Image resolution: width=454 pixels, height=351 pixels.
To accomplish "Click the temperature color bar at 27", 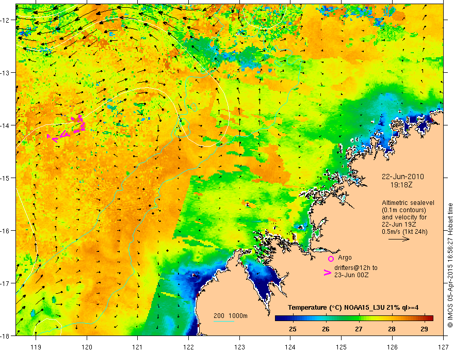I will pyautogui.click(x=359, y=318).
